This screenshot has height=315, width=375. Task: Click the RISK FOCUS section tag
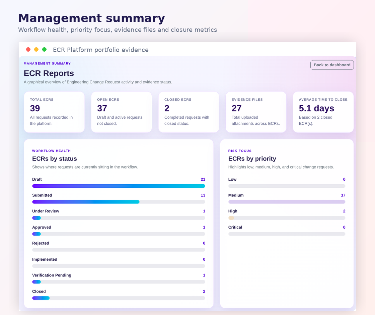(240, 151)
